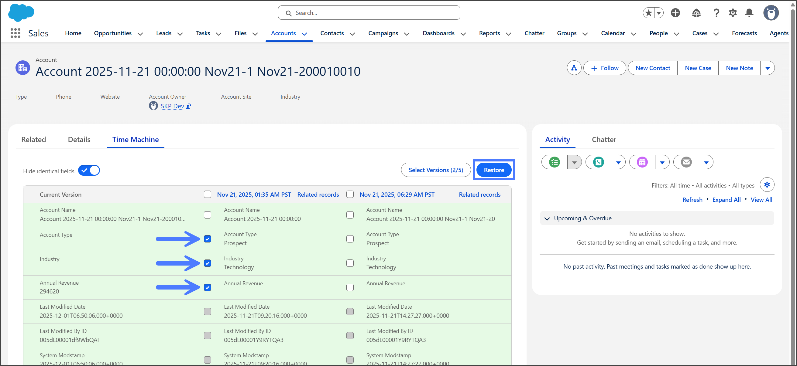
Task: Open activity timeline settings gear
Action: coord(767,185)
